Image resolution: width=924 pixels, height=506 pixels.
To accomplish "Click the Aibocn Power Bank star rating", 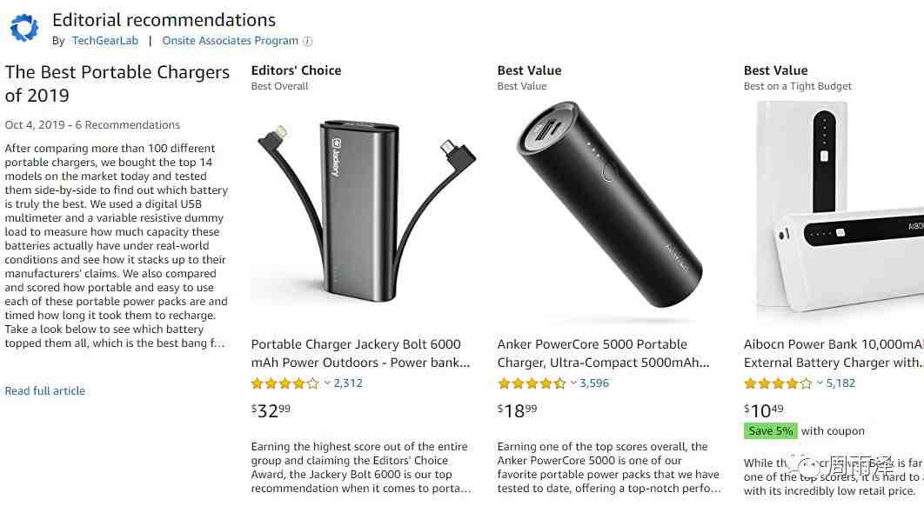I will point(778,383).
